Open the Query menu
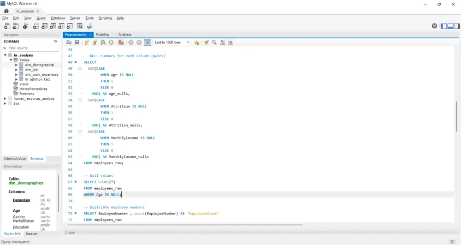The height and width of the screenshot is (245, 461). click(41, 18)
